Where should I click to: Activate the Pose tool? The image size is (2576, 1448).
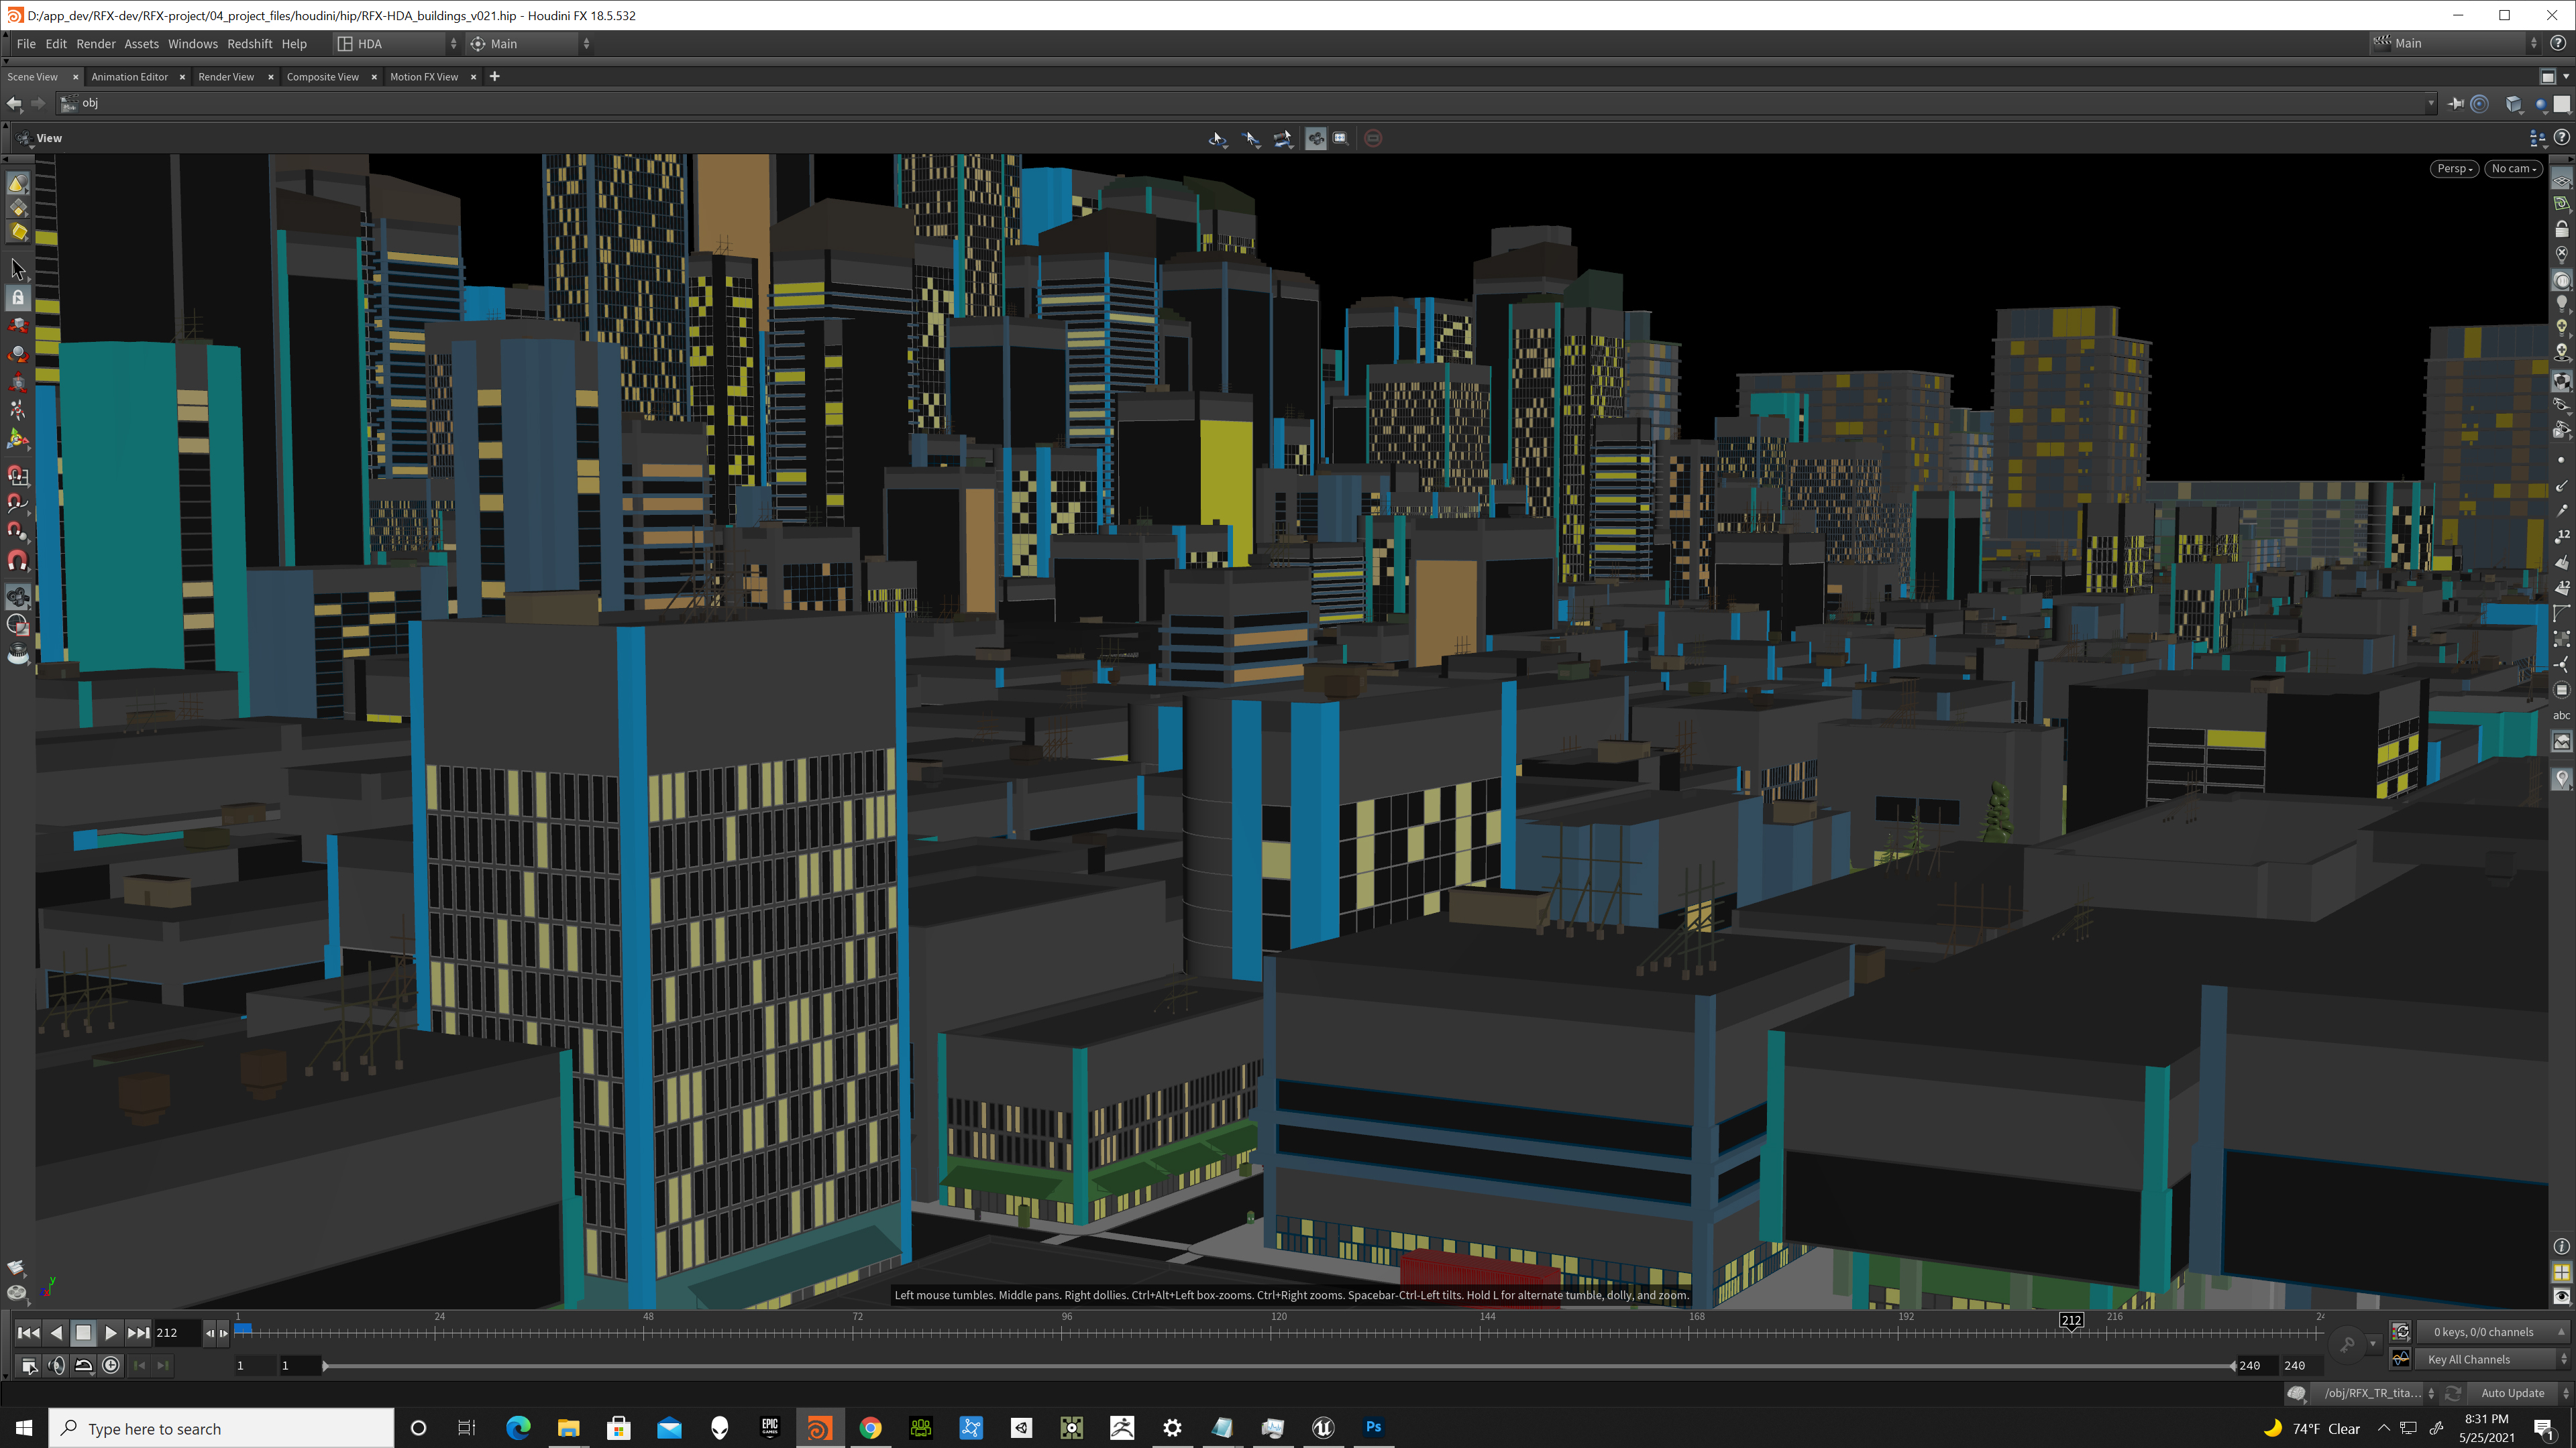pos(18,410)
